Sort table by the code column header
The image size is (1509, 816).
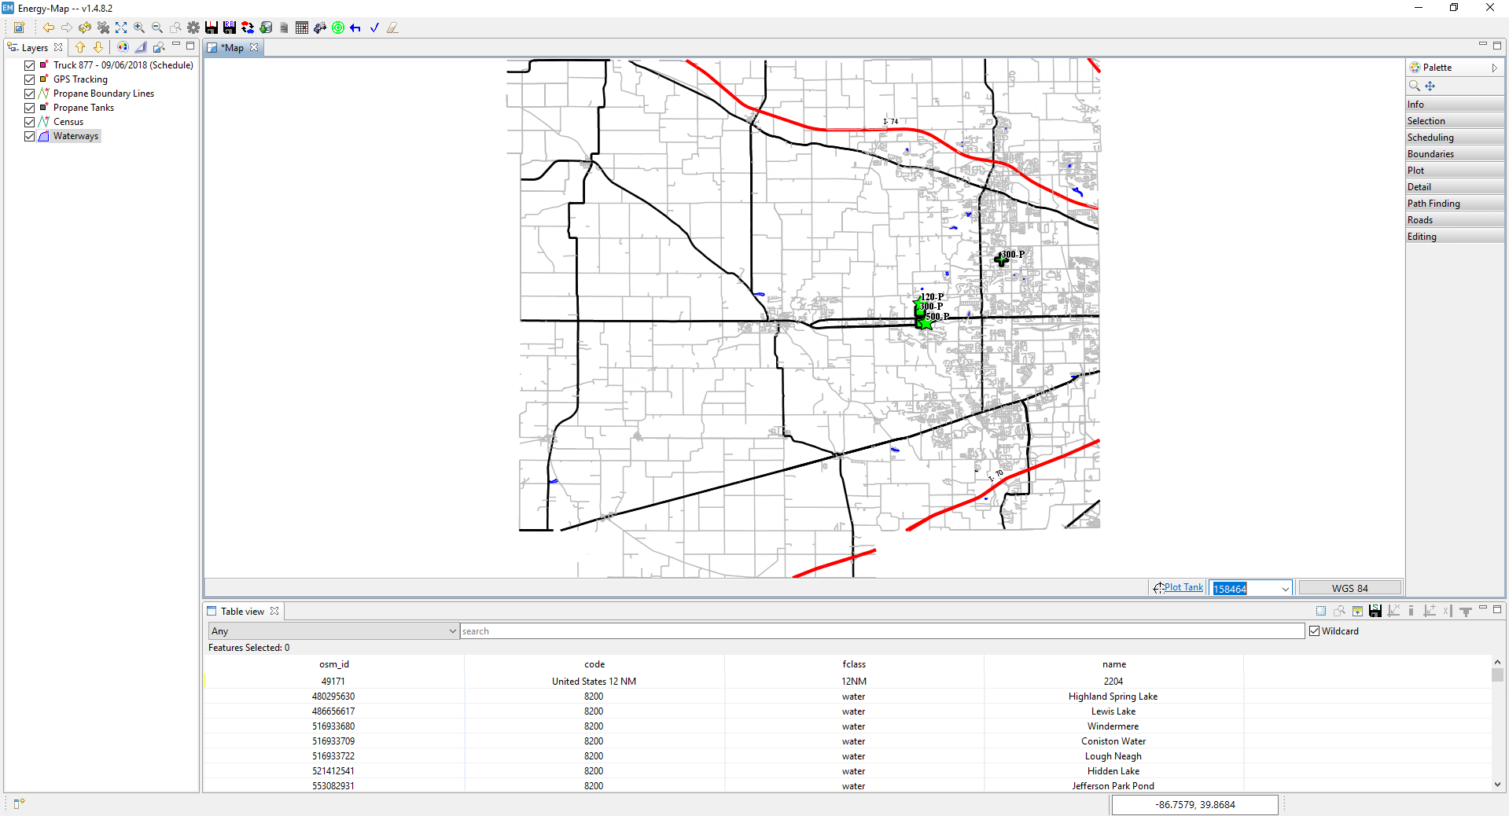pyautogui.click(x=594, y=664)
